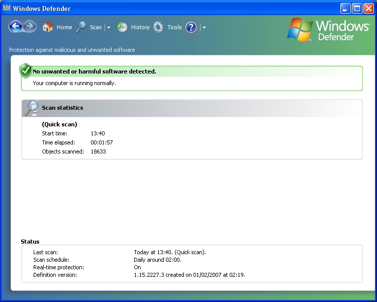Screen dimensions: 377x302
Task: Click the Scan statistics magnifier icon
Action: point(31,108)
